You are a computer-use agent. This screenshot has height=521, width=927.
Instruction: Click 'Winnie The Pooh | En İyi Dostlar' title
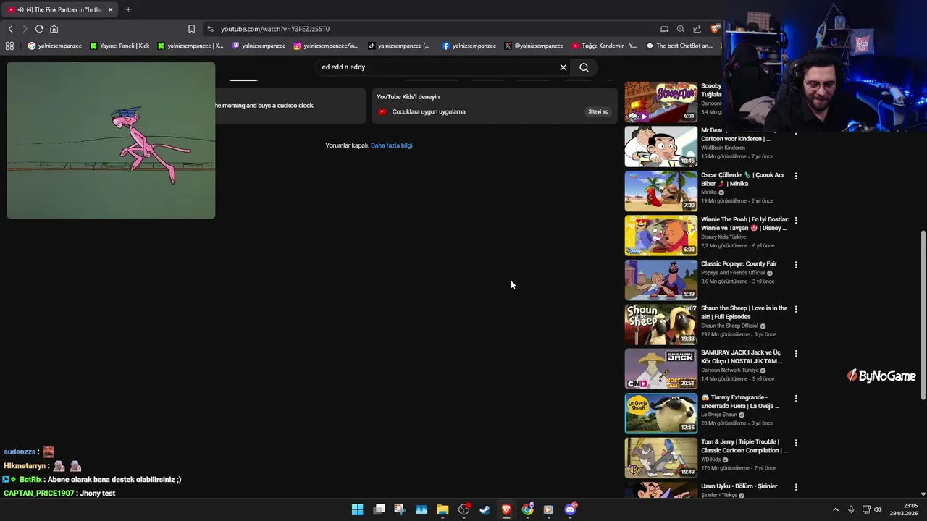(744, 224)
